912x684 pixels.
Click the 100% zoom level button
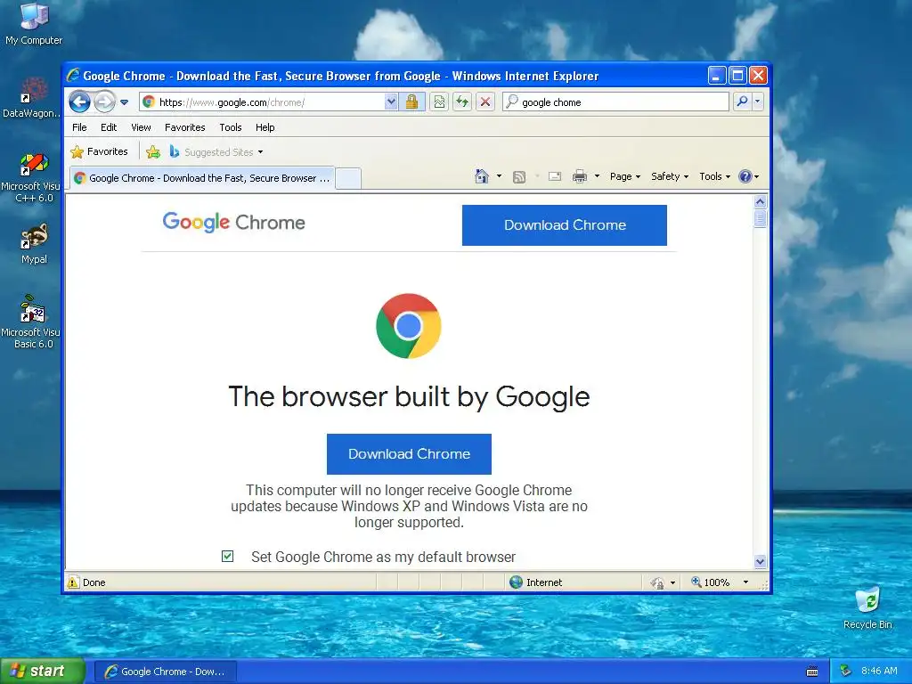[x=710, y=582]
